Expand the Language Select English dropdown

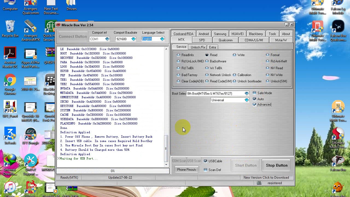[x=162, y=39]
